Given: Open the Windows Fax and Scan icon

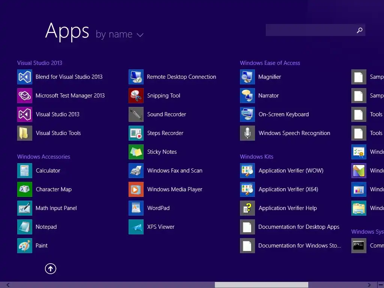Looking at the screenshot, I should click(x=136, y=171).
